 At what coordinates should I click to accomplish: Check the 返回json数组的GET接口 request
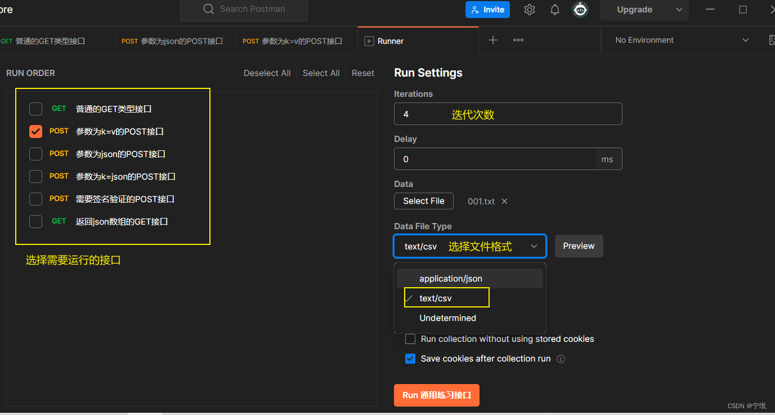pyautogui.click(x=35, y=221)
